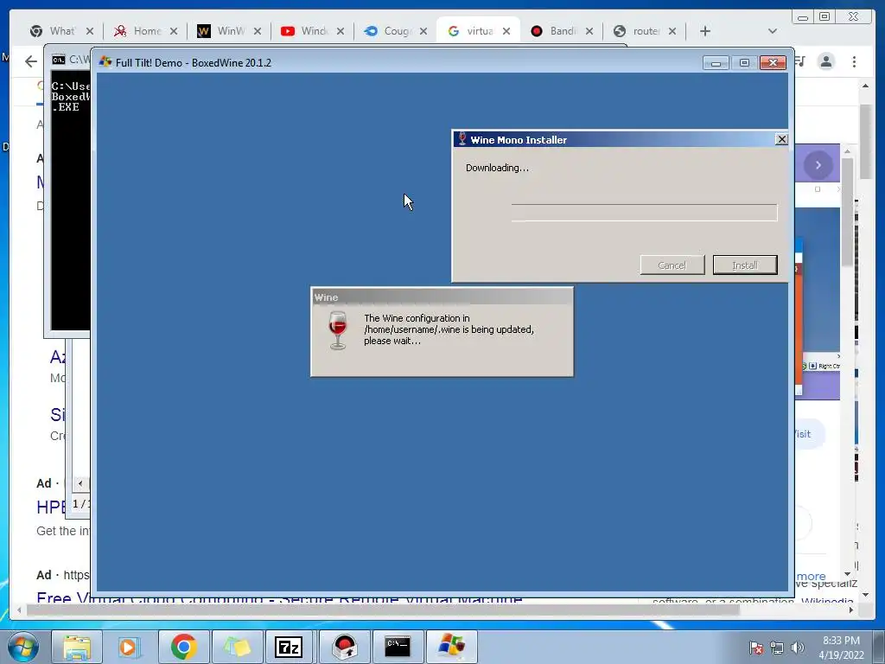Open Bandicam recorder taskbar icon

pos(345,647)
